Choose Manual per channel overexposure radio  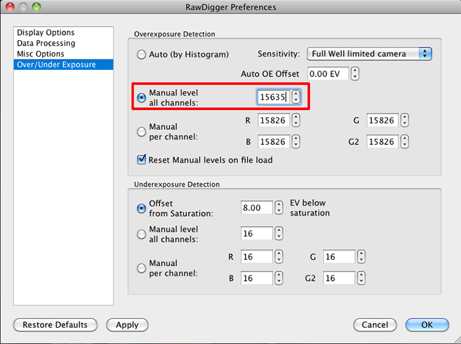142,132
